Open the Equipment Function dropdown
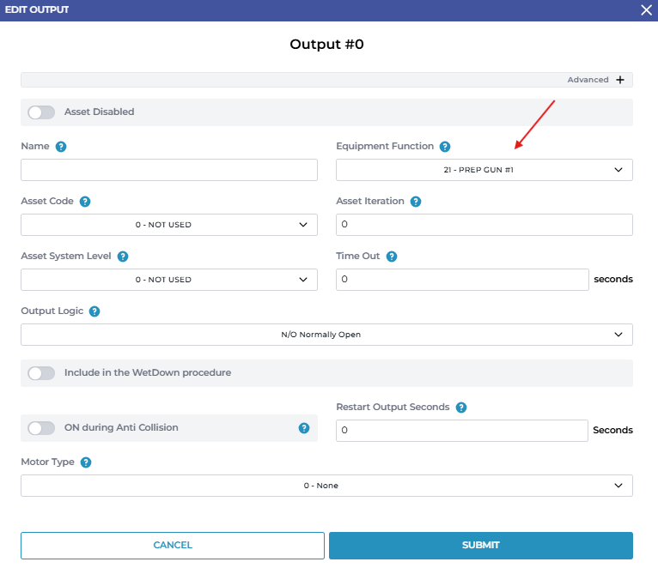This screenshot has width=658, height=580. (484, 170)
